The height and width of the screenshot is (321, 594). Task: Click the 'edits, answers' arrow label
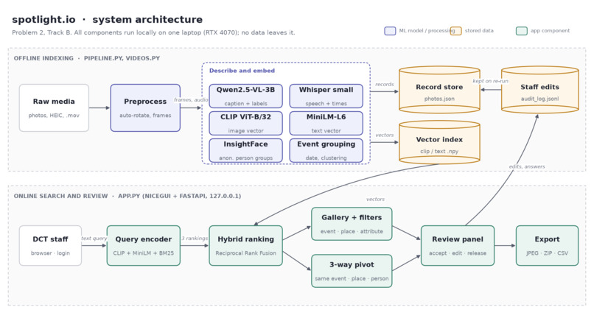coord(527,166)
